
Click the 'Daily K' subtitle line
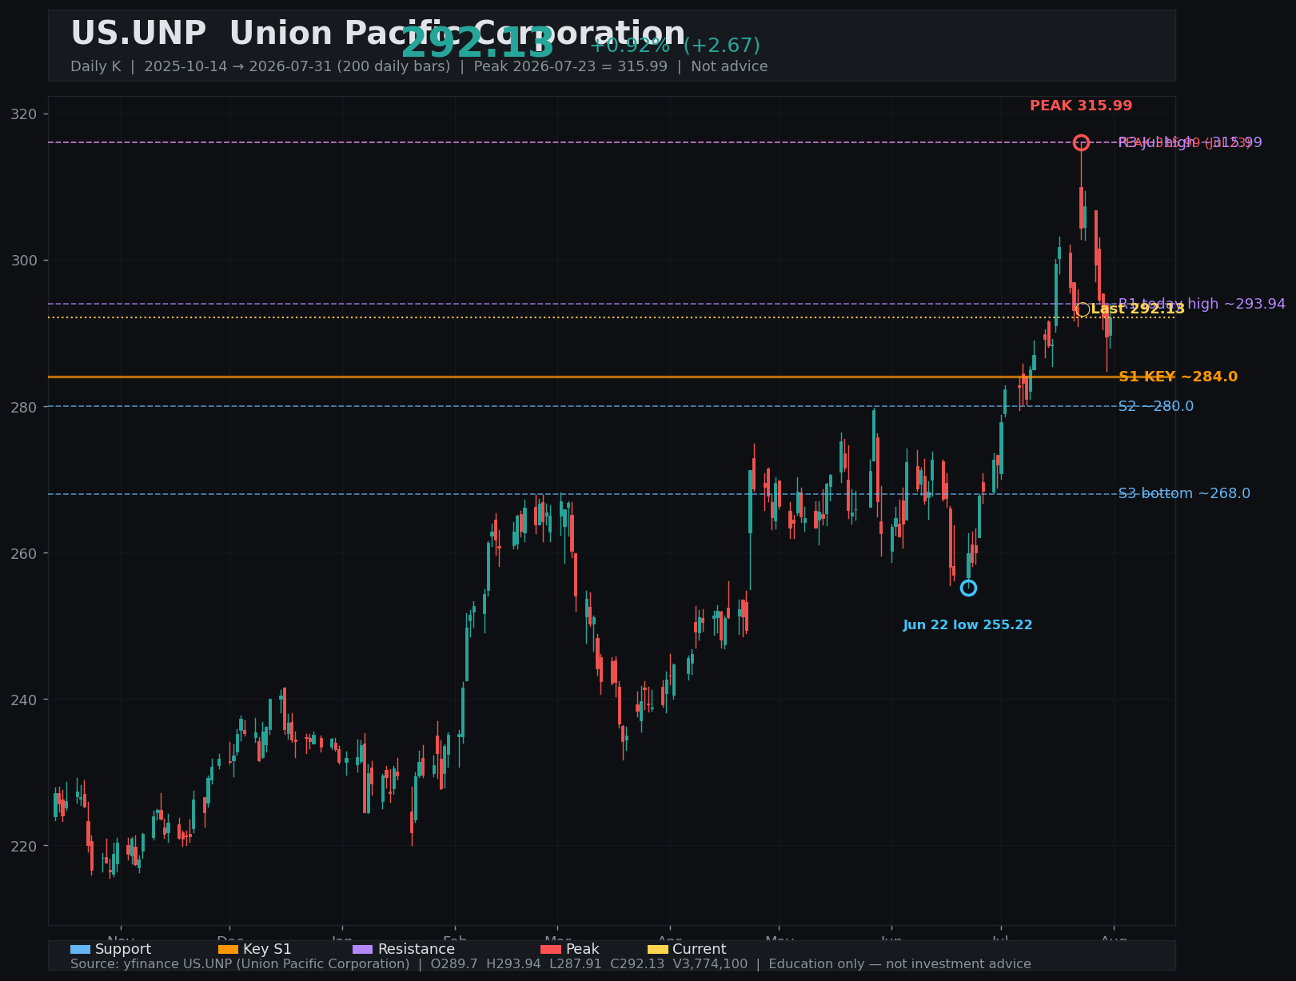(419, 66)
